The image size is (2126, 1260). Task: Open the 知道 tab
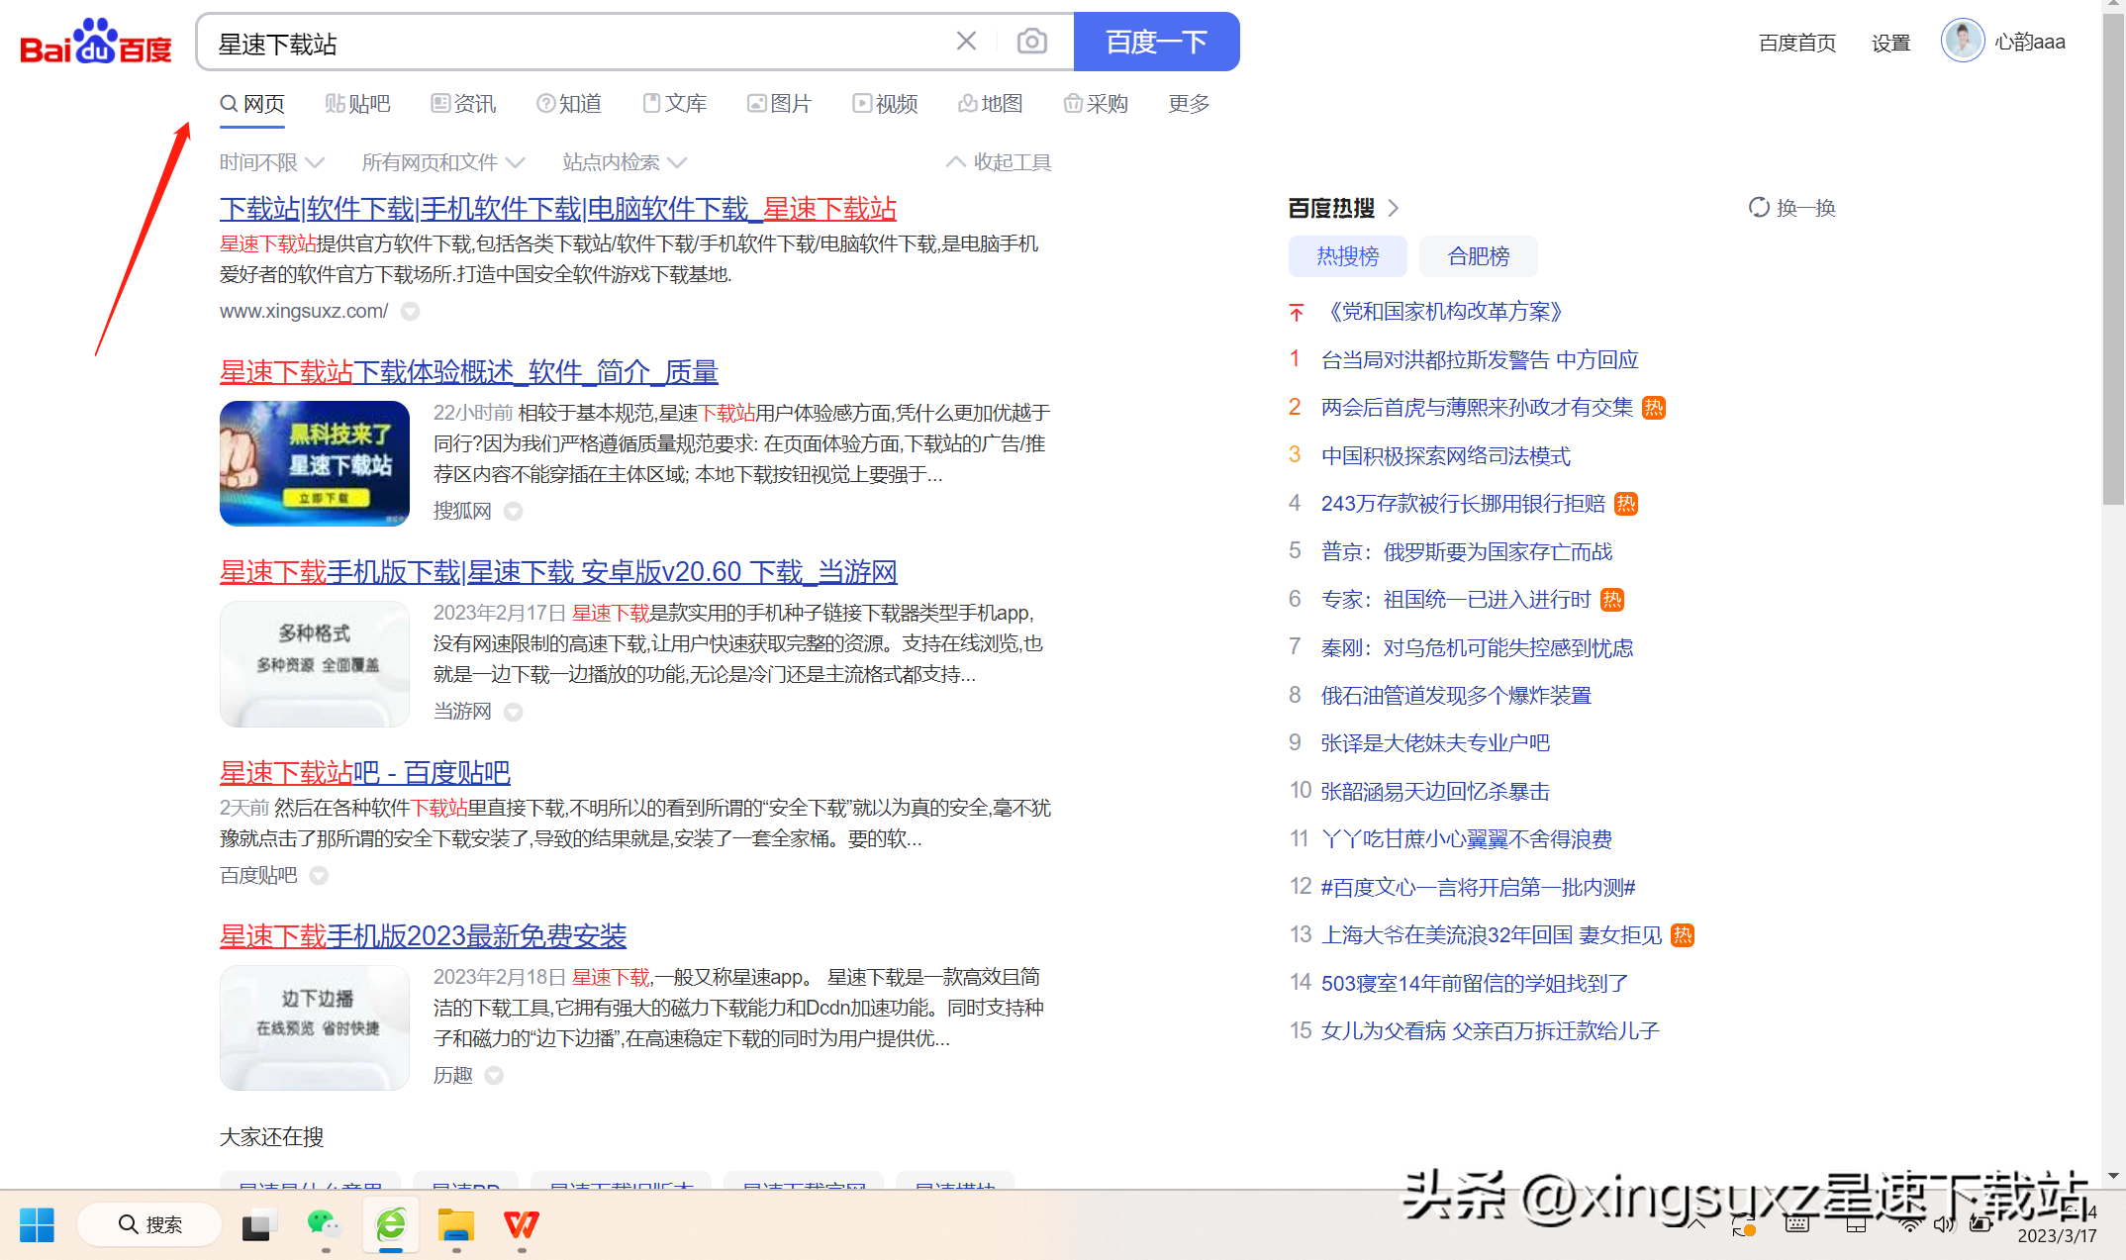coord(569,104)
